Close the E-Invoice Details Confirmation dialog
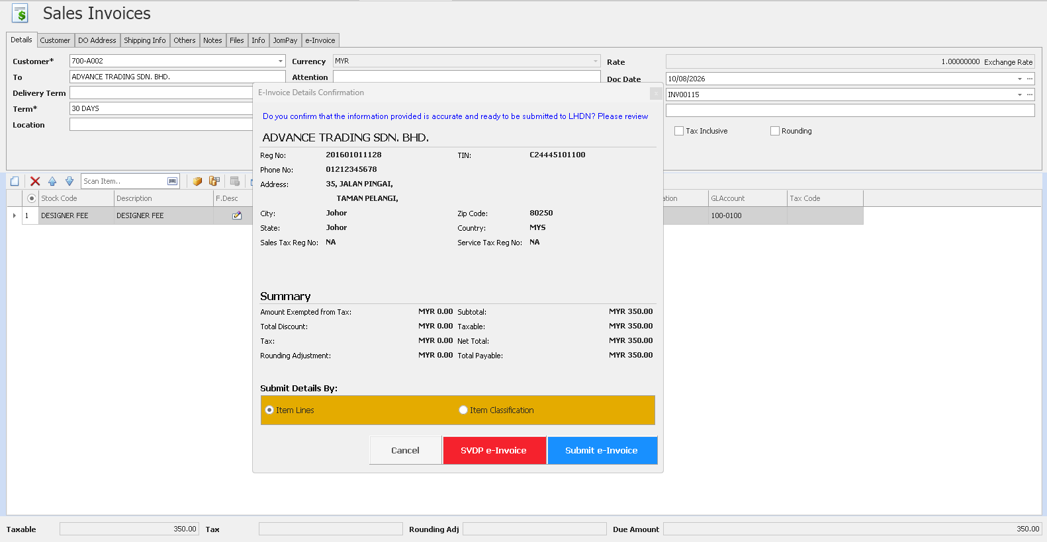1047x542 pixels. click(x=656, y=94)
